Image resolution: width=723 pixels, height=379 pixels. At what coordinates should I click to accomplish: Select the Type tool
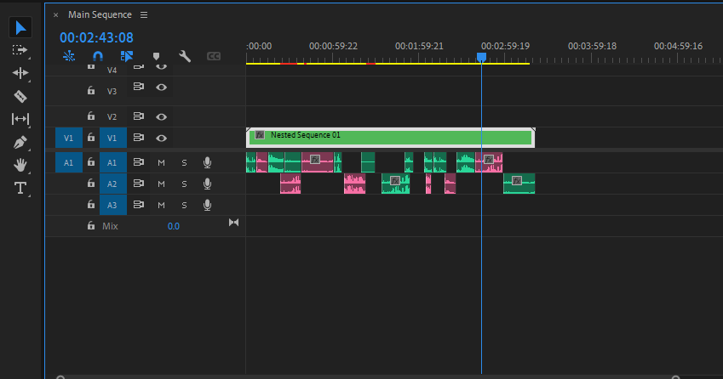click(20, 188)
